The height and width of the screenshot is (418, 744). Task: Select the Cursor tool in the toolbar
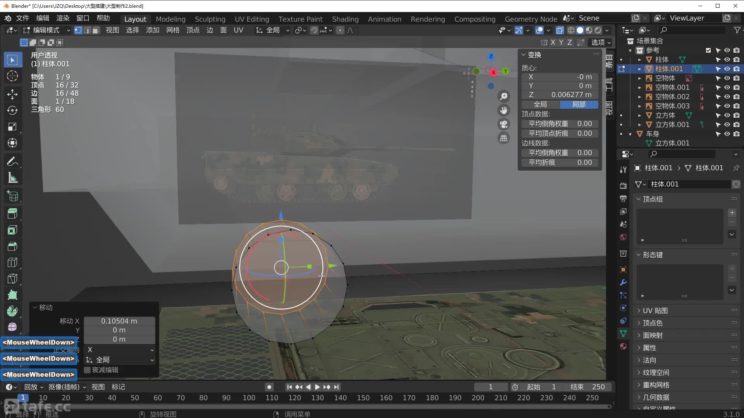[12, 76]
